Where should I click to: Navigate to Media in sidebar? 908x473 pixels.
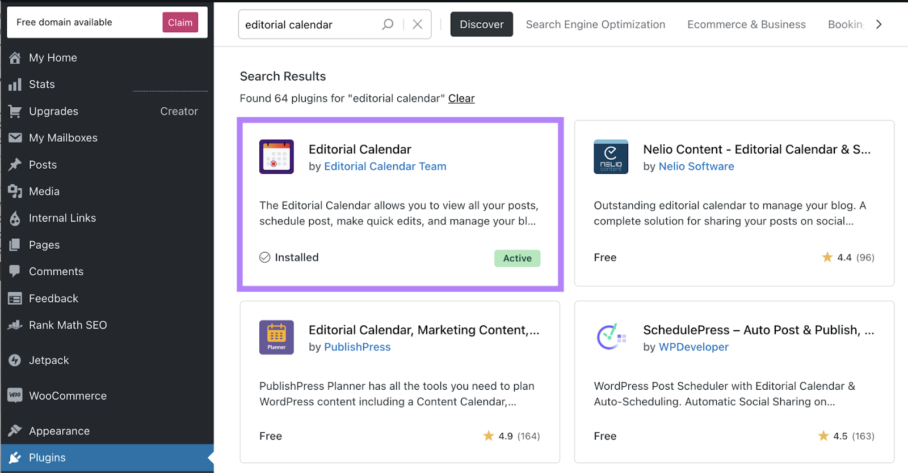(44, 191)
